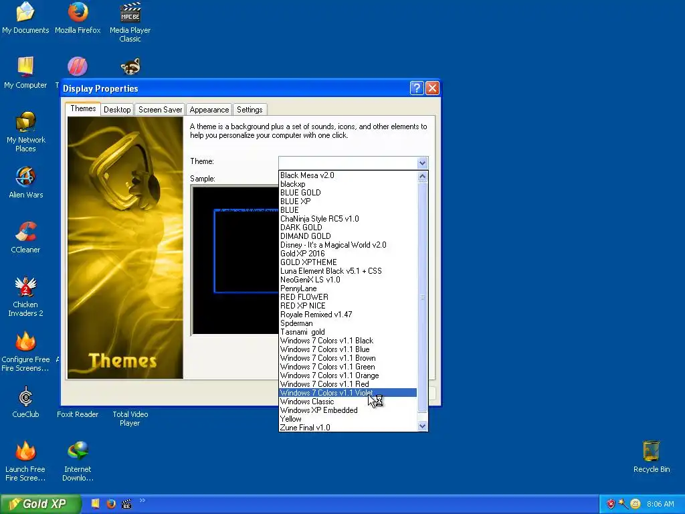Screen dimensions: 685x514
Task: Expand the quick launch overflow chevron
Action: [142, 501]
